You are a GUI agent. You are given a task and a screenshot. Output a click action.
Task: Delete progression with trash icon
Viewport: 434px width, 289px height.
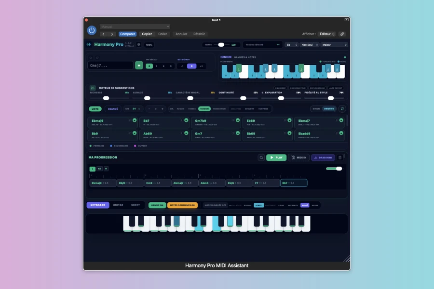click(340, 158)
